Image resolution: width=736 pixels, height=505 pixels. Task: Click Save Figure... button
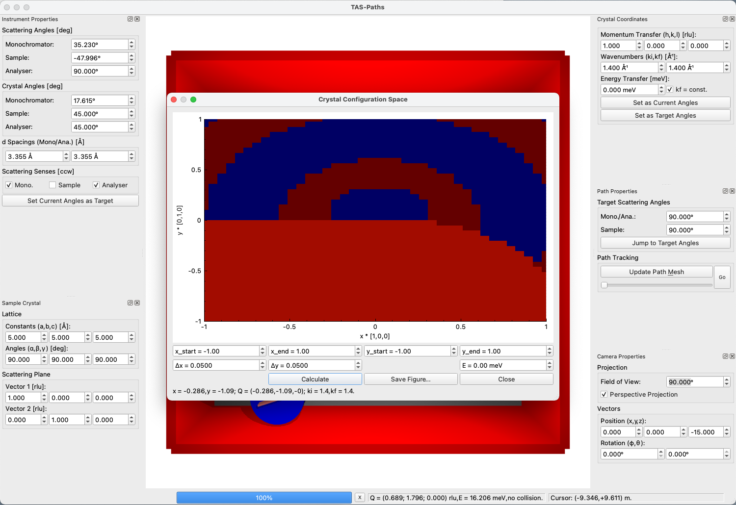pyautogui.click(x=410, y=379)
